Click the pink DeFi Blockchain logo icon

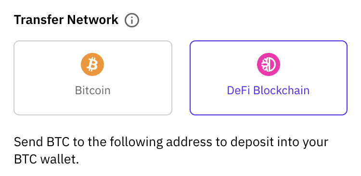pyautogui.click(x=269, y=64)
